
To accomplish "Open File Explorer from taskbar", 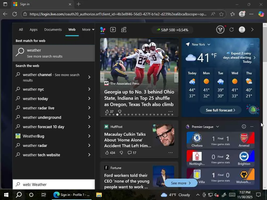I will 99,195.
